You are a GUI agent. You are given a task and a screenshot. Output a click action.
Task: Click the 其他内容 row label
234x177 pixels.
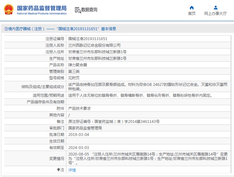click(57, 115)
